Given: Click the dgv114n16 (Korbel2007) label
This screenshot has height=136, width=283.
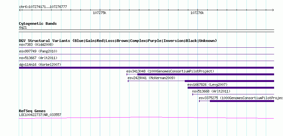Looking at the screenshot, I should (x=40, y=65).
